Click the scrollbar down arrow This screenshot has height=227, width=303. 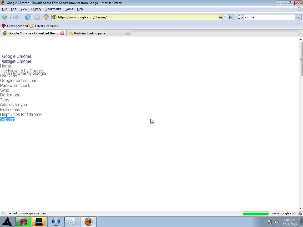(x=301, y=209)
